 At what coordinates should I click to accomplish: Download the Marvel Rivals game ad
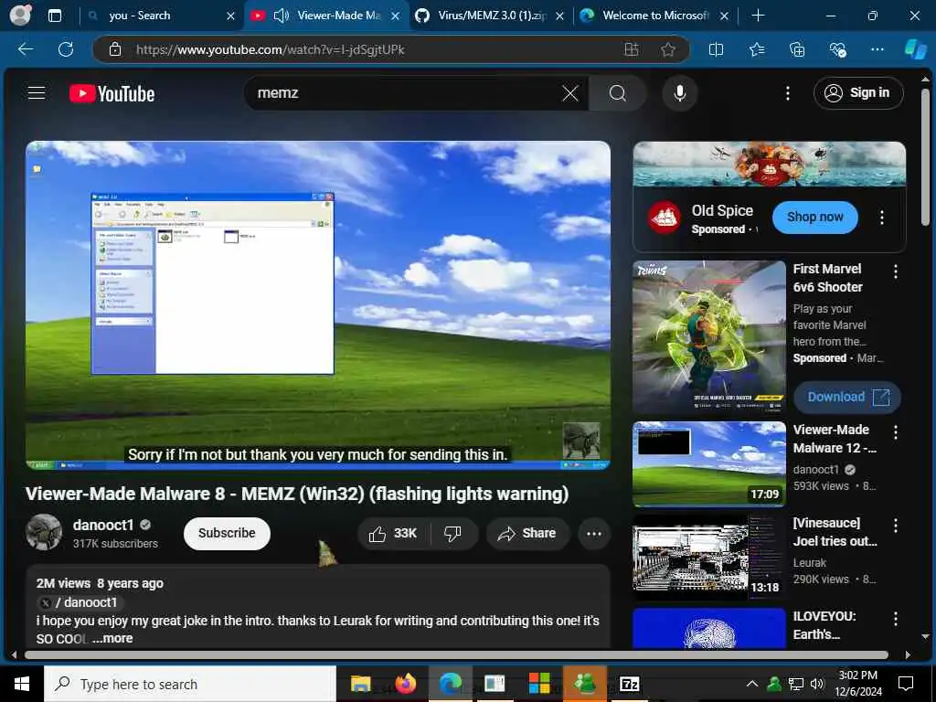point(847,397)
